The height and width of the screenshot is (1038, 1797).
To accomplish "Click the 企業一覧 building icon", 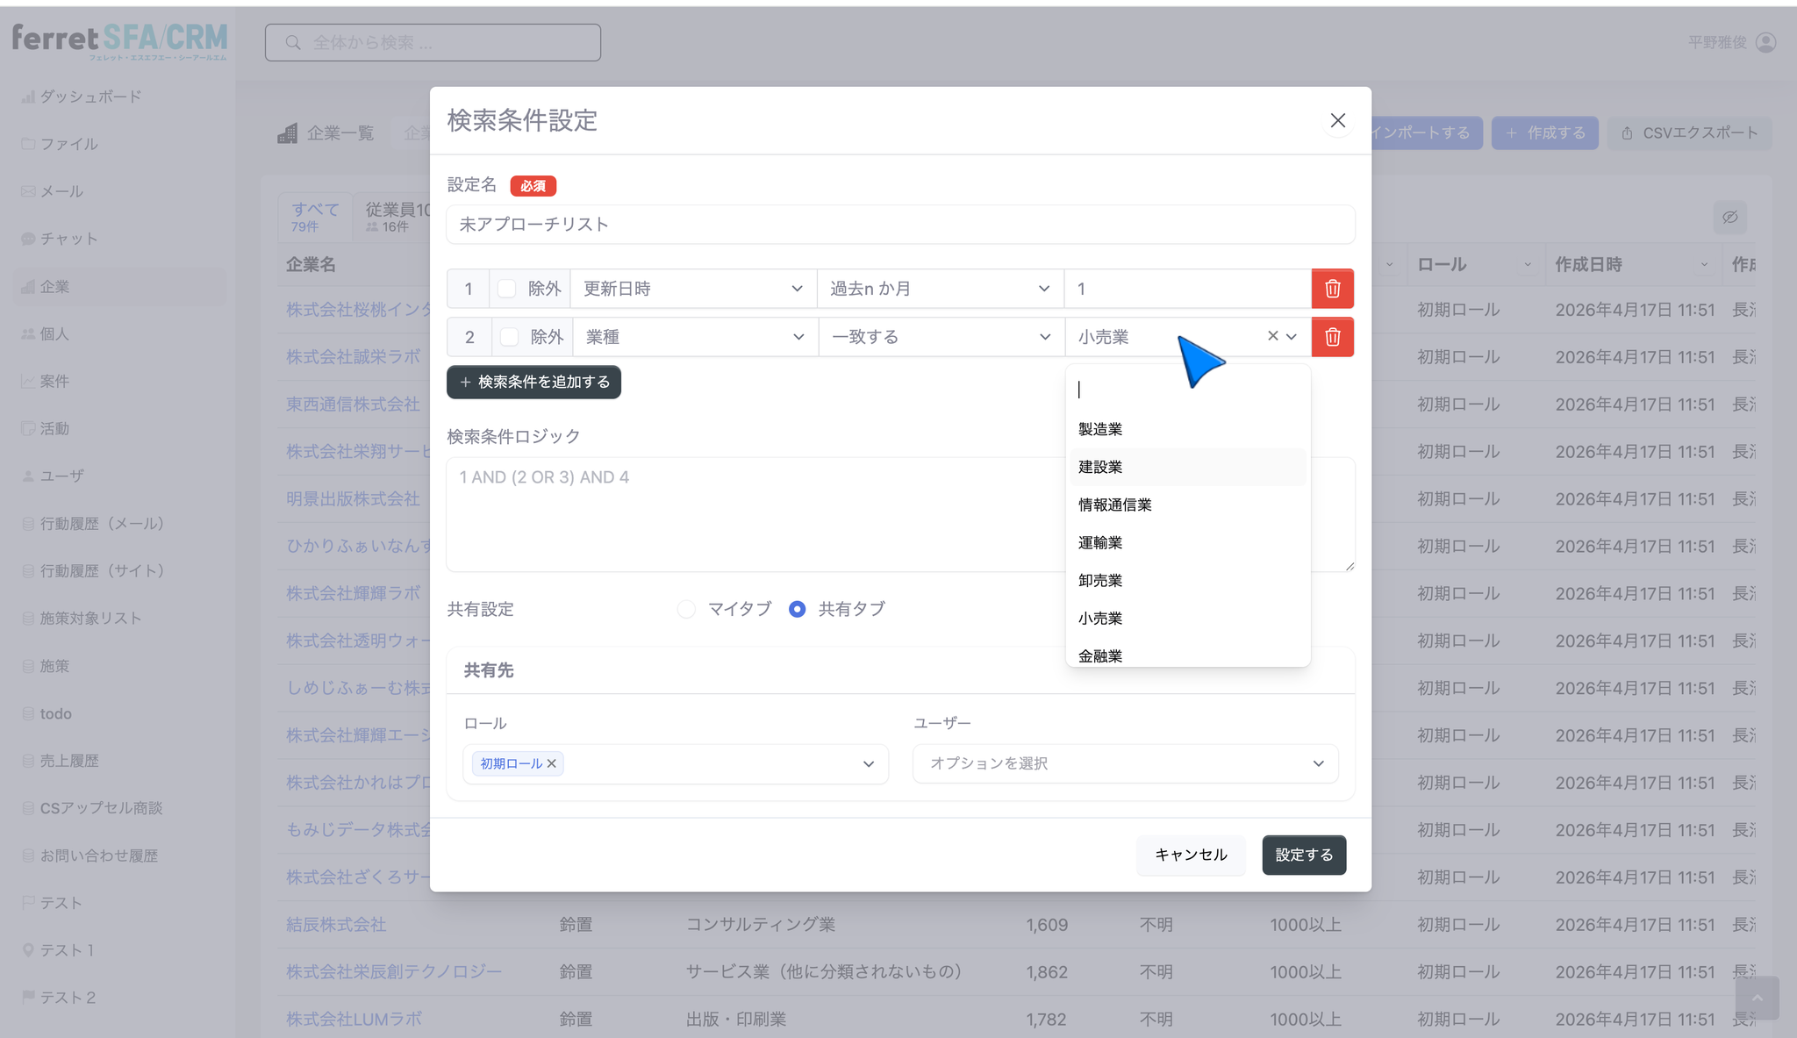I will click(x=287, y=133).
